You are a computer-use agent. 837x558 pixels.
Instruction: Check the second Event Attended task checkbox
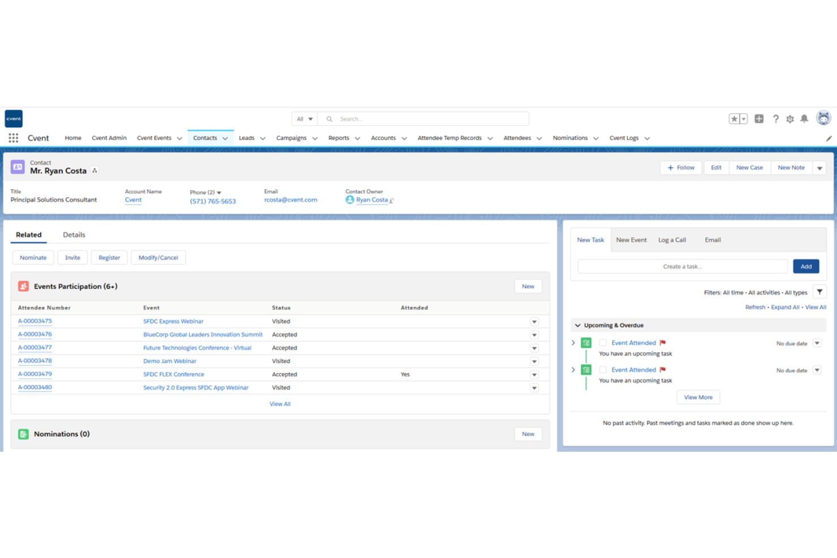[603, 370]
